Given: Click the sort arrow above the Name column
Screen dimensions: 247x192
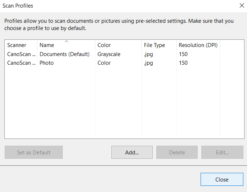Looking at the screenshot, I should point(66,42).
